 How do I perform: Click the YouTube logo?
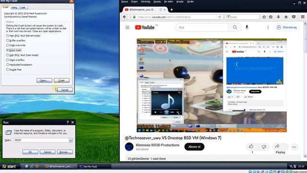[x=145, y=27]
